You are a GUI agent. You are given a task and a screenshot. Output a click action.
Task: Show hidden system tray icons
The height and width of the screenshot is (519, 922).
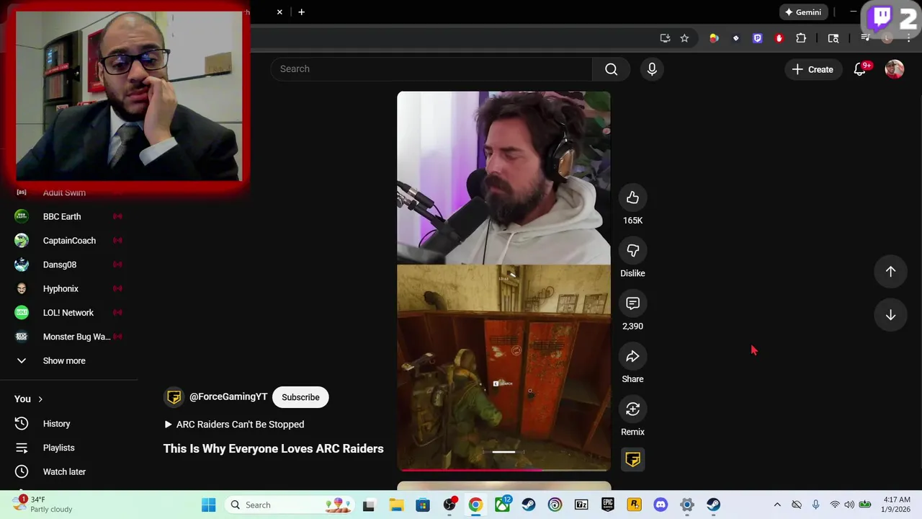point(777,505)
